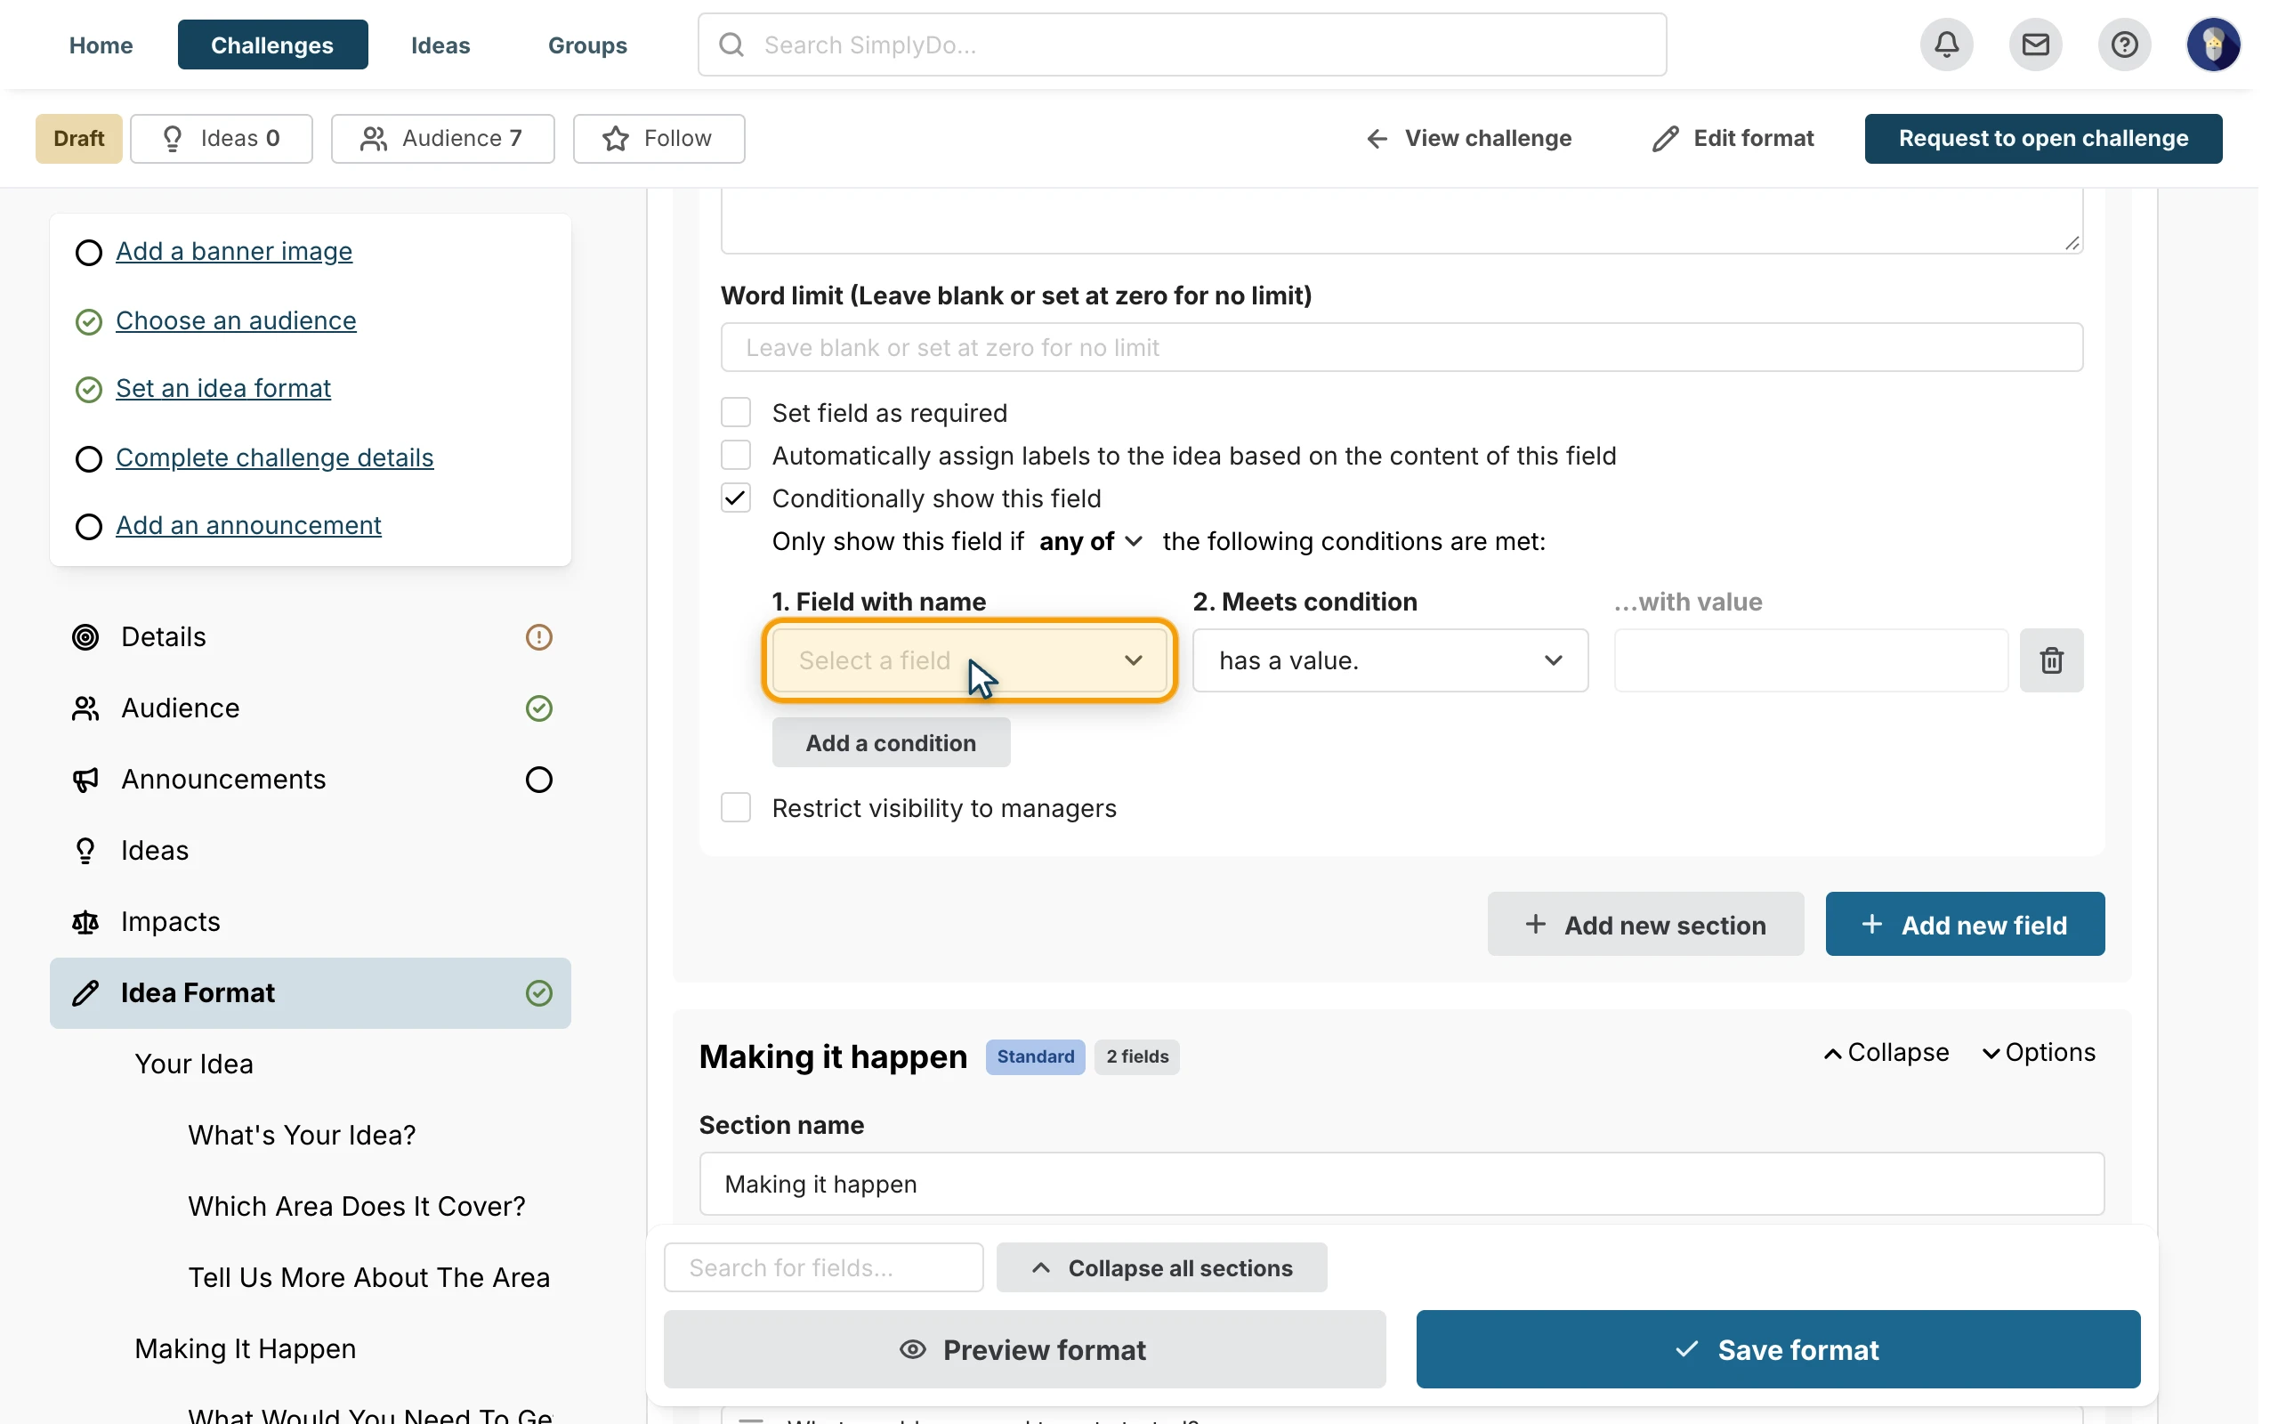Click the Details target icon
Viewport: 2278px width, 1424px height.
point(85,637)
